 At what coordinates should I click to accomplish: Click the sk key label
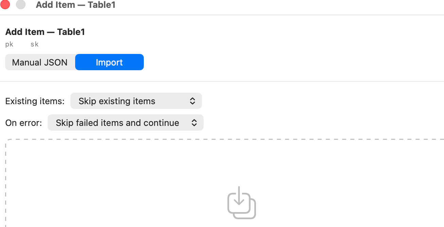pyautogui.click(x=34, y=44)
